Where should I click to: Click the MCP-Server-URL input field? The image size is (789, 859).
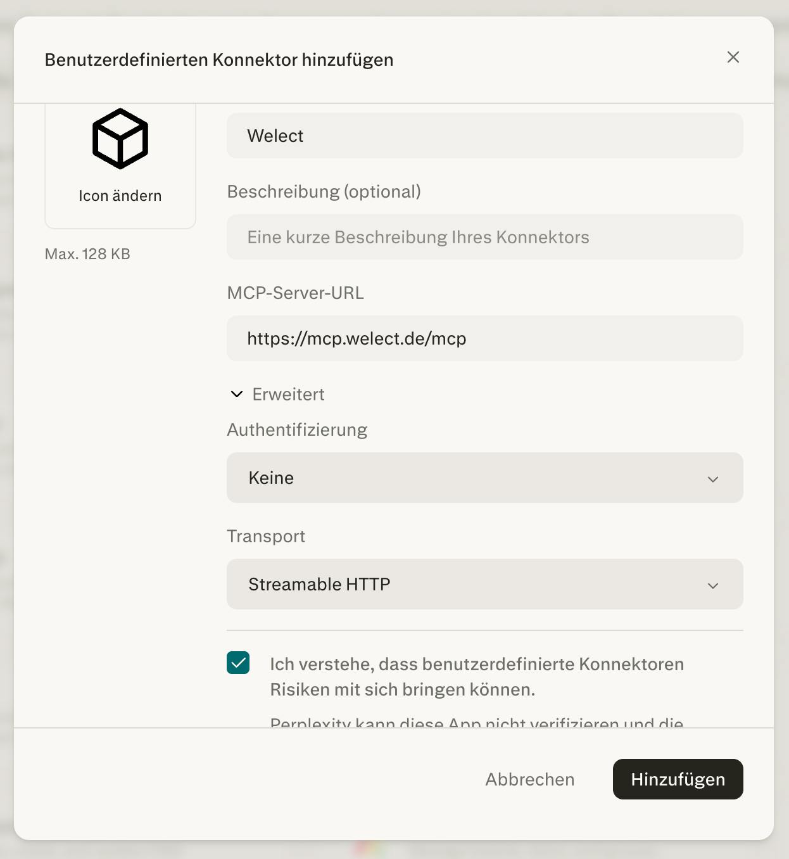484,338
